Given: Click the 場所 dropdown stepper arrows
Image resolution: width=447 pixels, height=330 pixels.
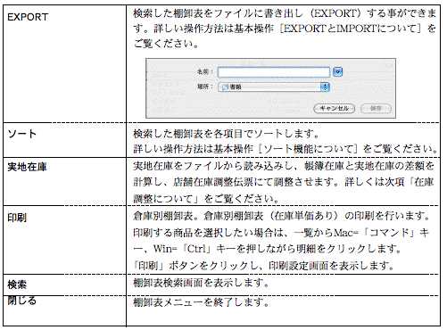Looking at the screenshot, I should (325, 87).
